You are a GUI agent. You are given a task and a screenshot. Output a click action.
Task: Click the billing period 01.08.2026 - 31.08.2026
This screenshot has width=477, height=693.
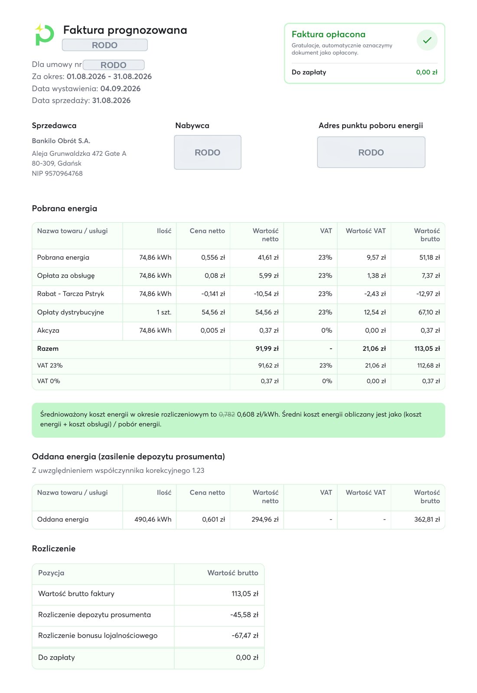click(109, 76)
